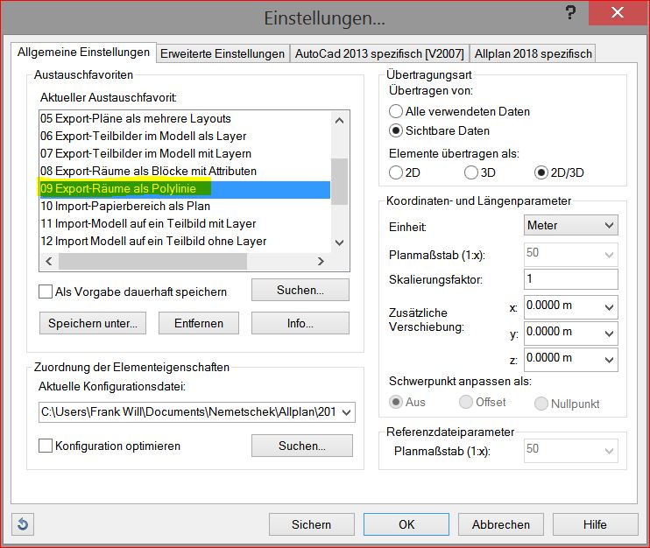Open the Allplan 2018 spezifisch tab
The image size is (650, 548).
(533, 53)
